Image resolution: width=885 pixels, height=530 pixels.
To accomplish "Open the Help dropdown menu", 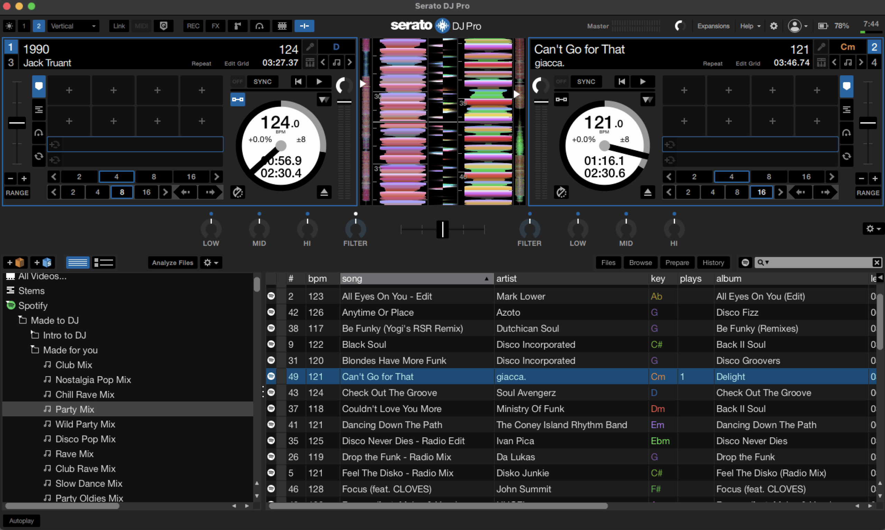I will [750, 26].
